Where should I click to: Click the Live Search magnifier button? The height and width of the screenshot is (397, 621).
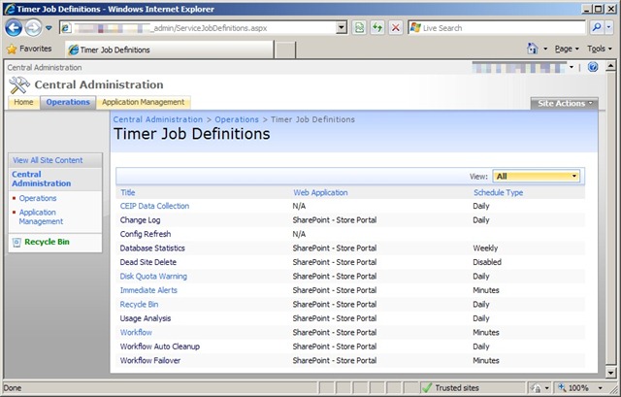596,27
